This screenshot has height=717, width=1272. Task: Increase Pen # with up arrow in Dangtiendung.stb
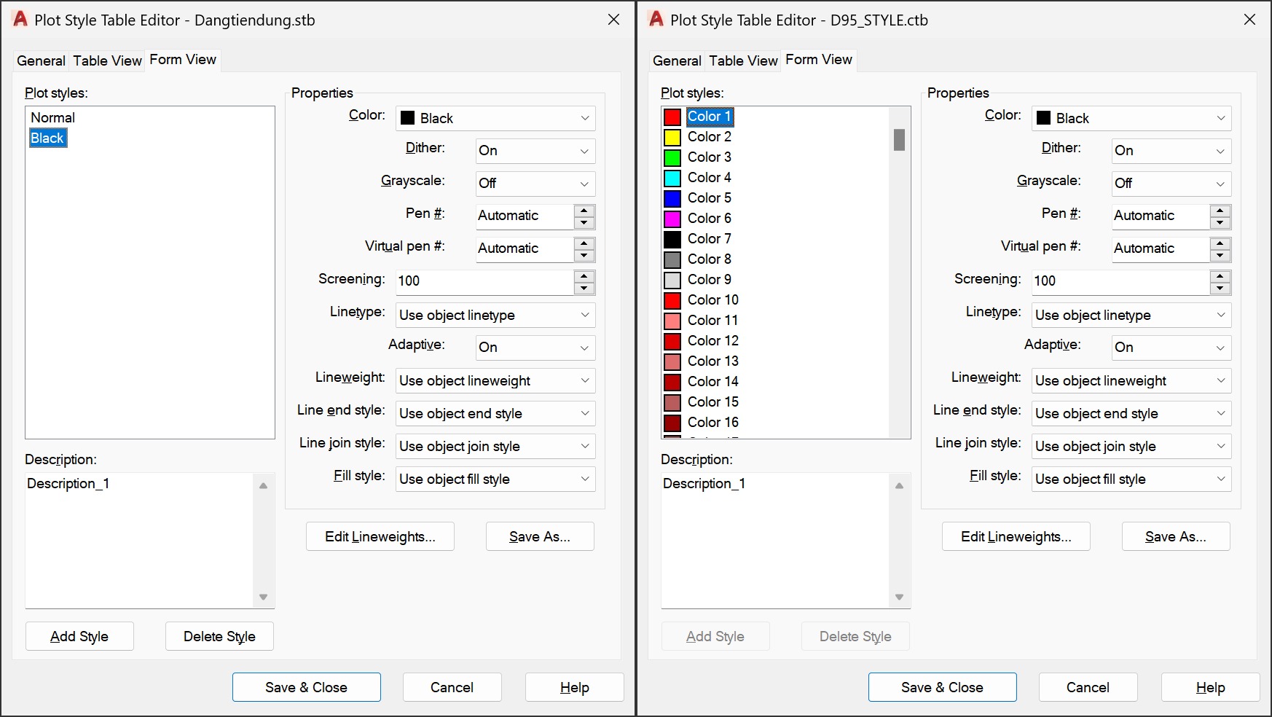[x=584, y=211]
